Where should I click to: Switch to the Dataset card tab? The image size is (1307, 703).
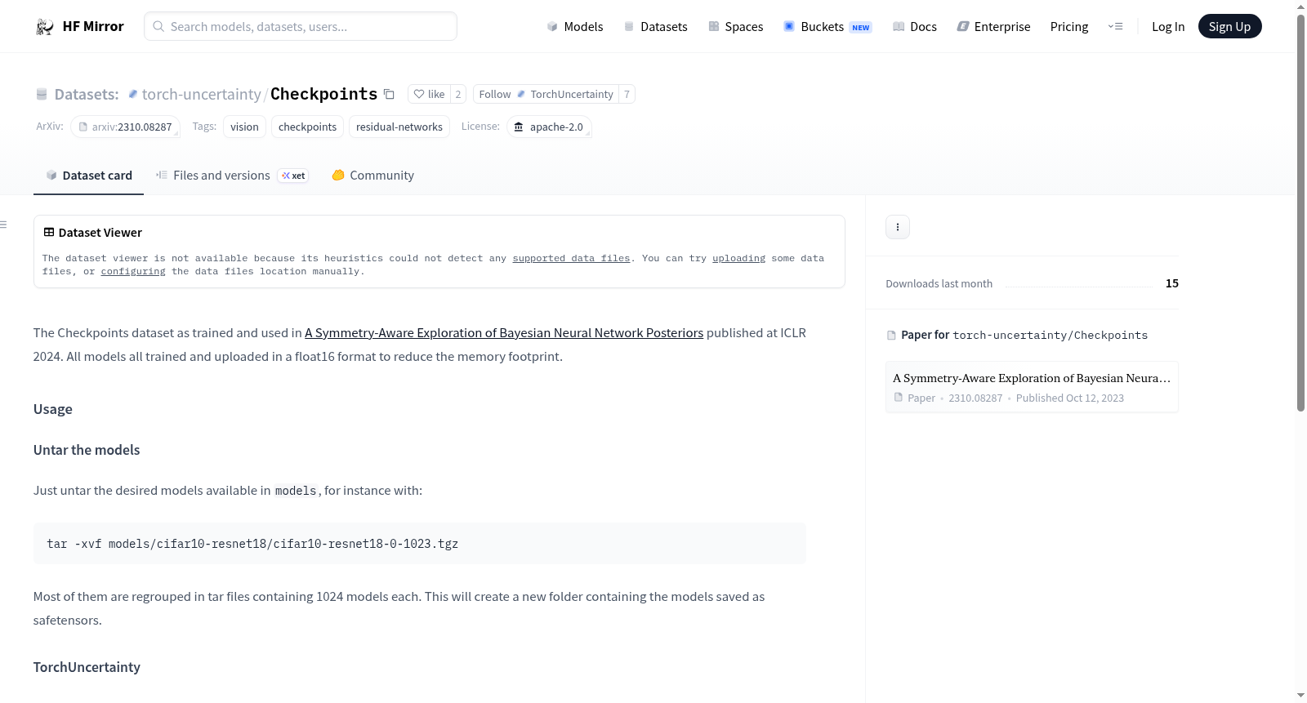(x=88, y=176)
